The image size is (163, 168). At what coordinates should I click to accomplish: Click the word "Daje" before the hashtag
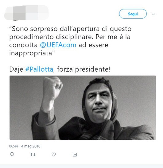click(16, 69)
